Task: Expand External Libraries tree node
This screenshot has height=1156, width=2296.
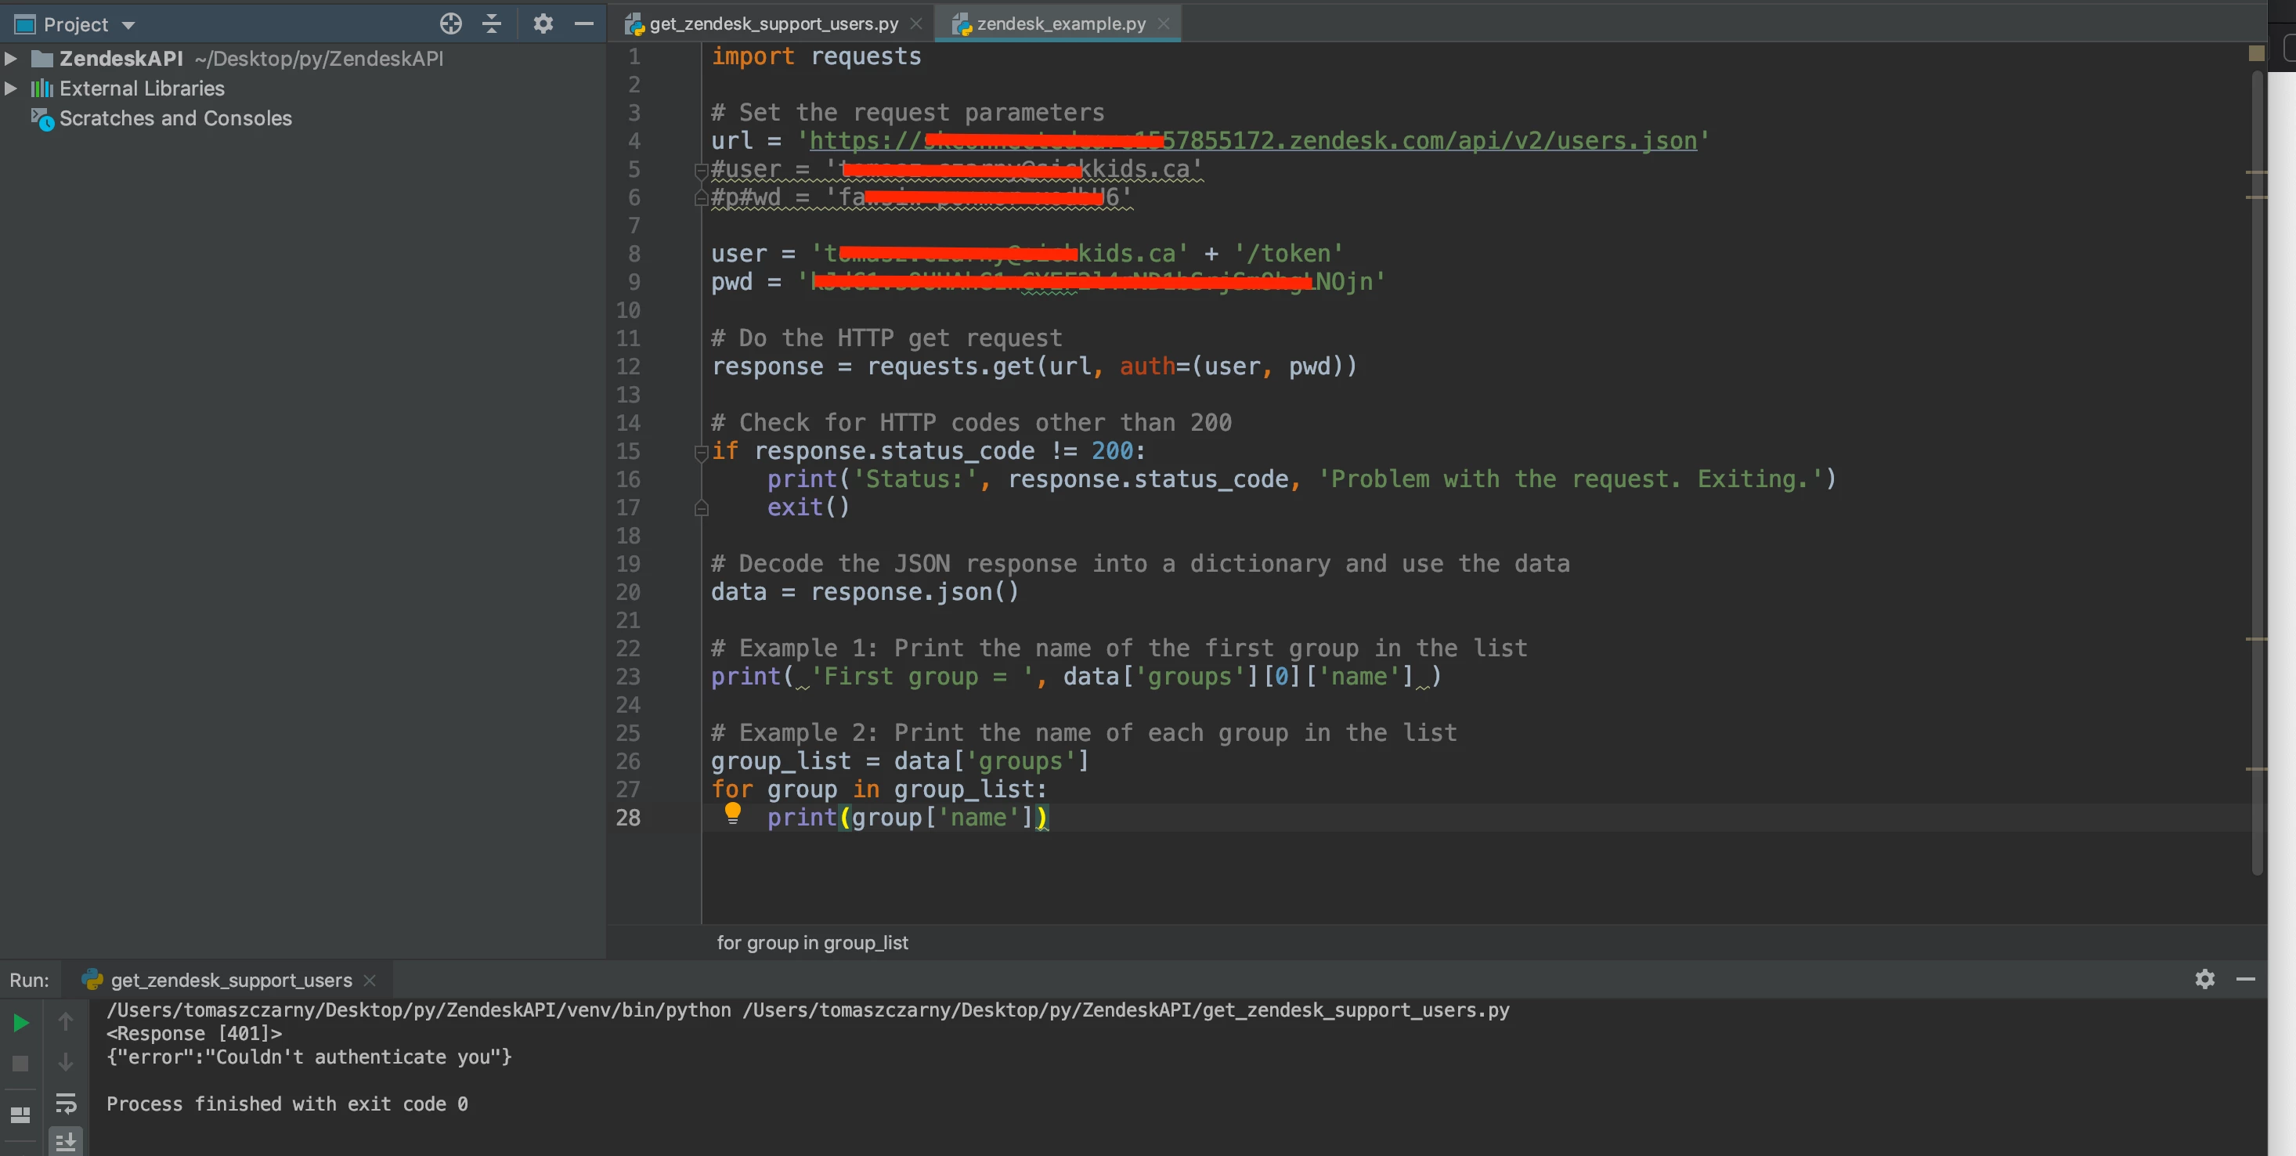Action: point(11,89)
